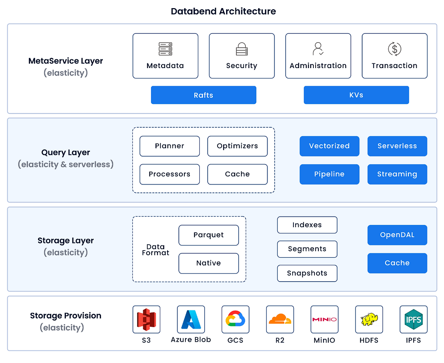Select the Cloudflare R2 icon
The image size is (444, 363).
(280, 319)
